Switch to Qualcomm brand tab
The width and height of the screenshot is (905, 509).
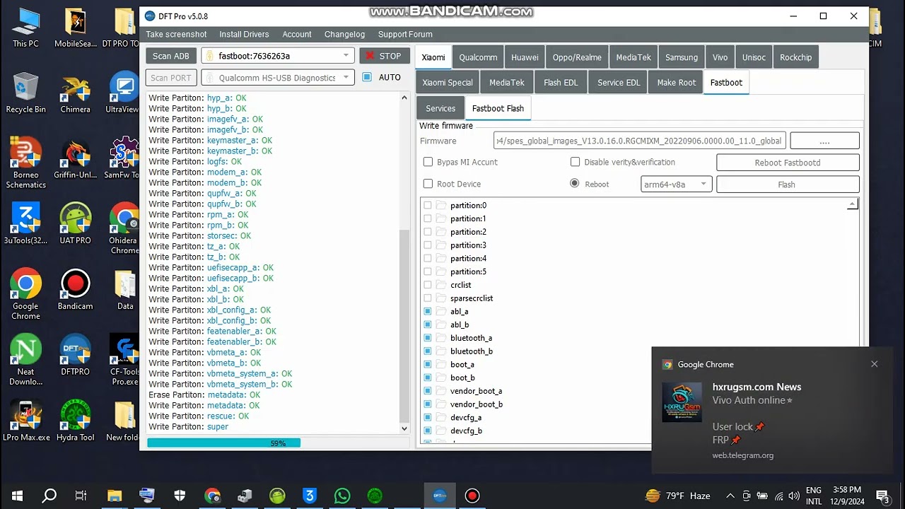(478, 57)
